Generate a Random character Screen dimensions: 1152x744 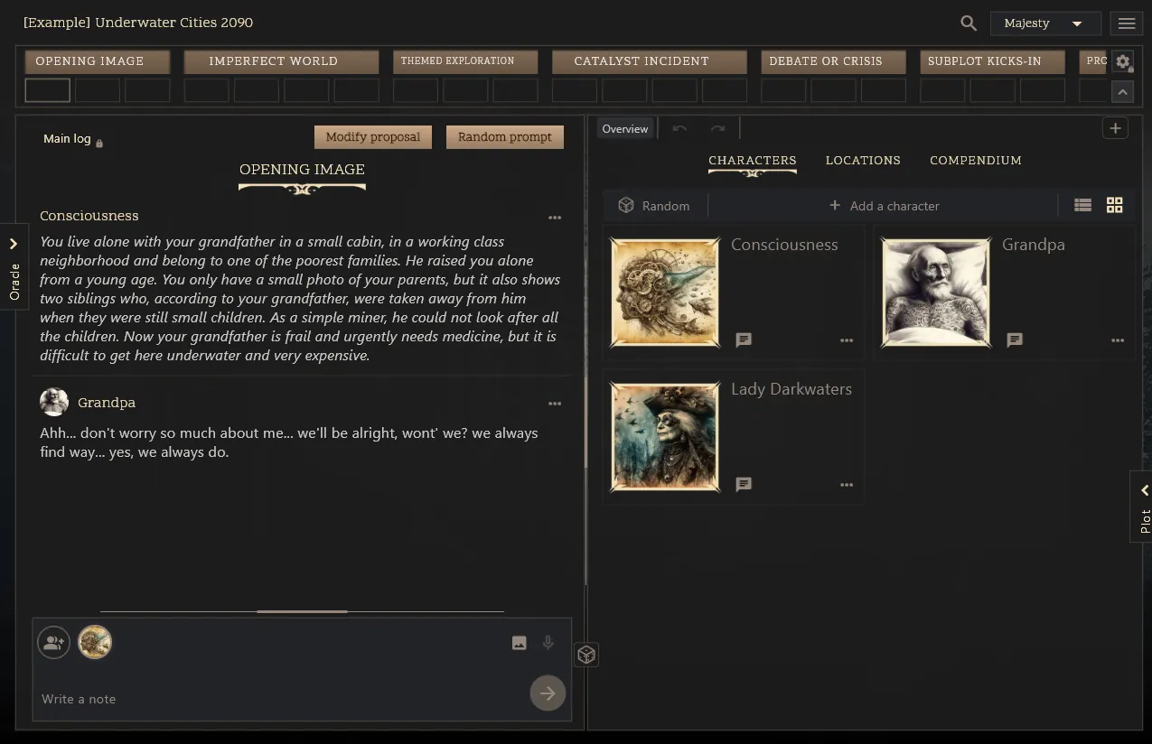tap(654, 206)
